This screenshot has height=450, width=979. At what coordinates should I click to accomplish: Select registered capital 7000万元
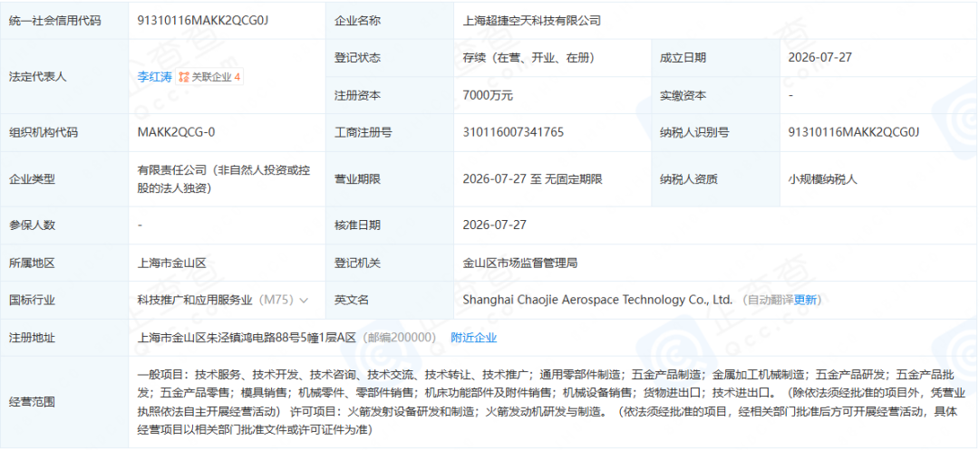pos(488,95)
